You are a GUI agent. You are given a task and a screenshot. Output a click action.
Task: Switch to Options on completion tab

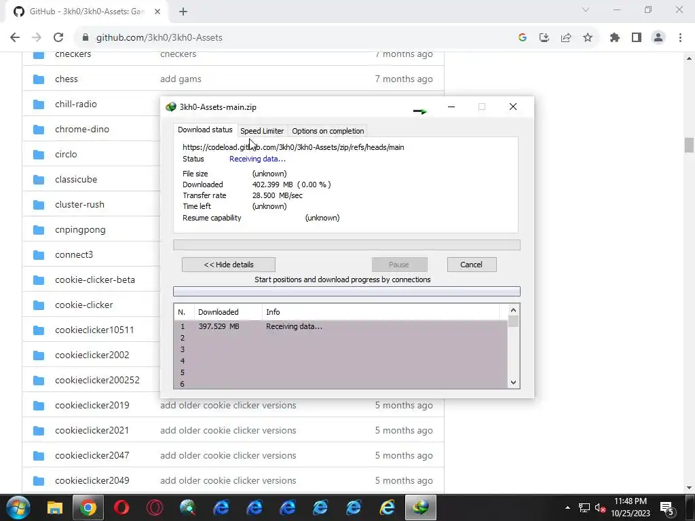328,131
